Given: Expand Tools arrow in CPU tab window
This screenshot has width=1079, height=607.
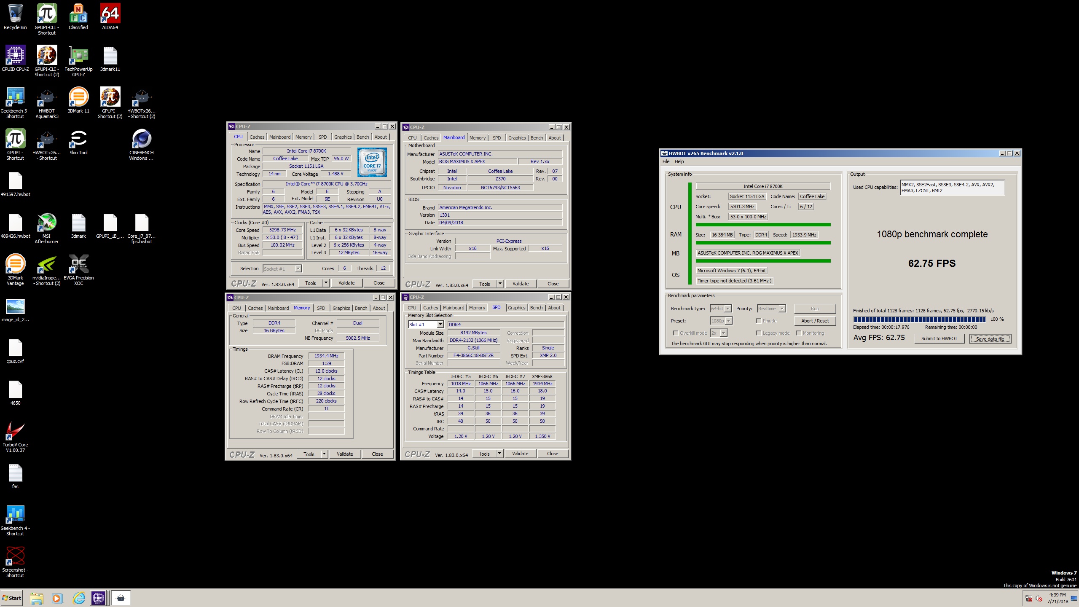Looking at the screenshot, I should click(x=326, y=283).
